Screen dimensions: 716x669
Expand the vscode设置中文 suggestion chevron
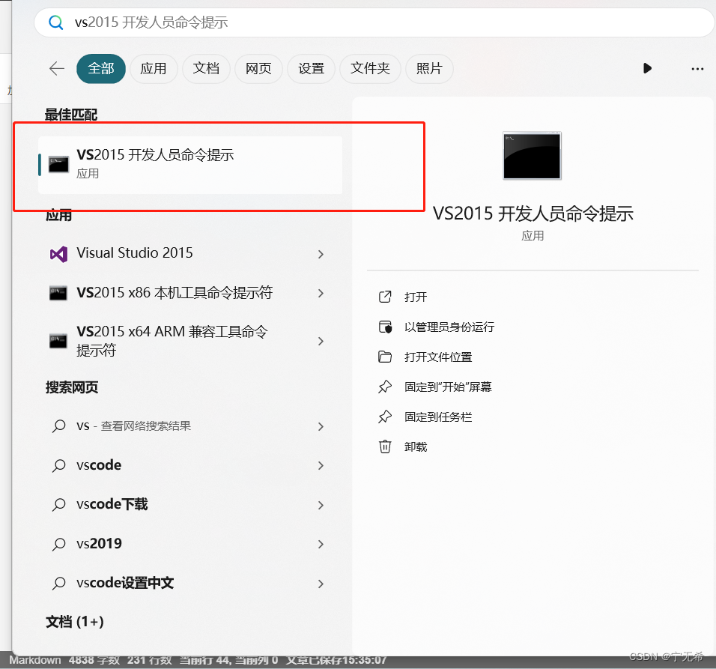tap(321, 584)
